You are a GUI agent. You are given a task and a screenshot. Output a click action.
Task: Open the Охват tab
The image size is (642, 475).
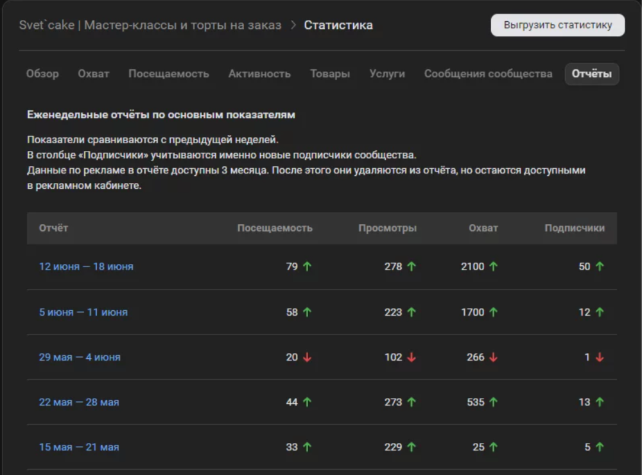[94, 74]
